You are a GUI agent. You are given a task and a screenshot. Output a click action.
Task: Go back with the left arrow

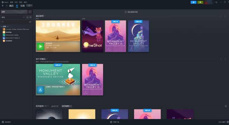click(3, 6)
